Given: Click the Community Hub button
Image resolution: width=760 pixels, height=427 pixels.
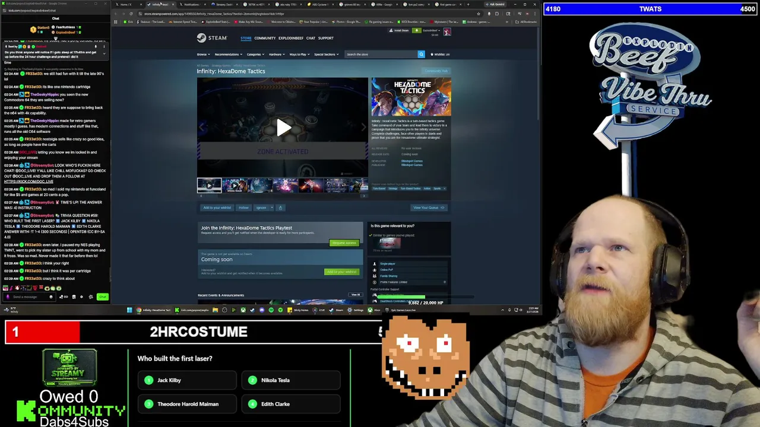Looking at the screenshot, I should click(436, 71).
